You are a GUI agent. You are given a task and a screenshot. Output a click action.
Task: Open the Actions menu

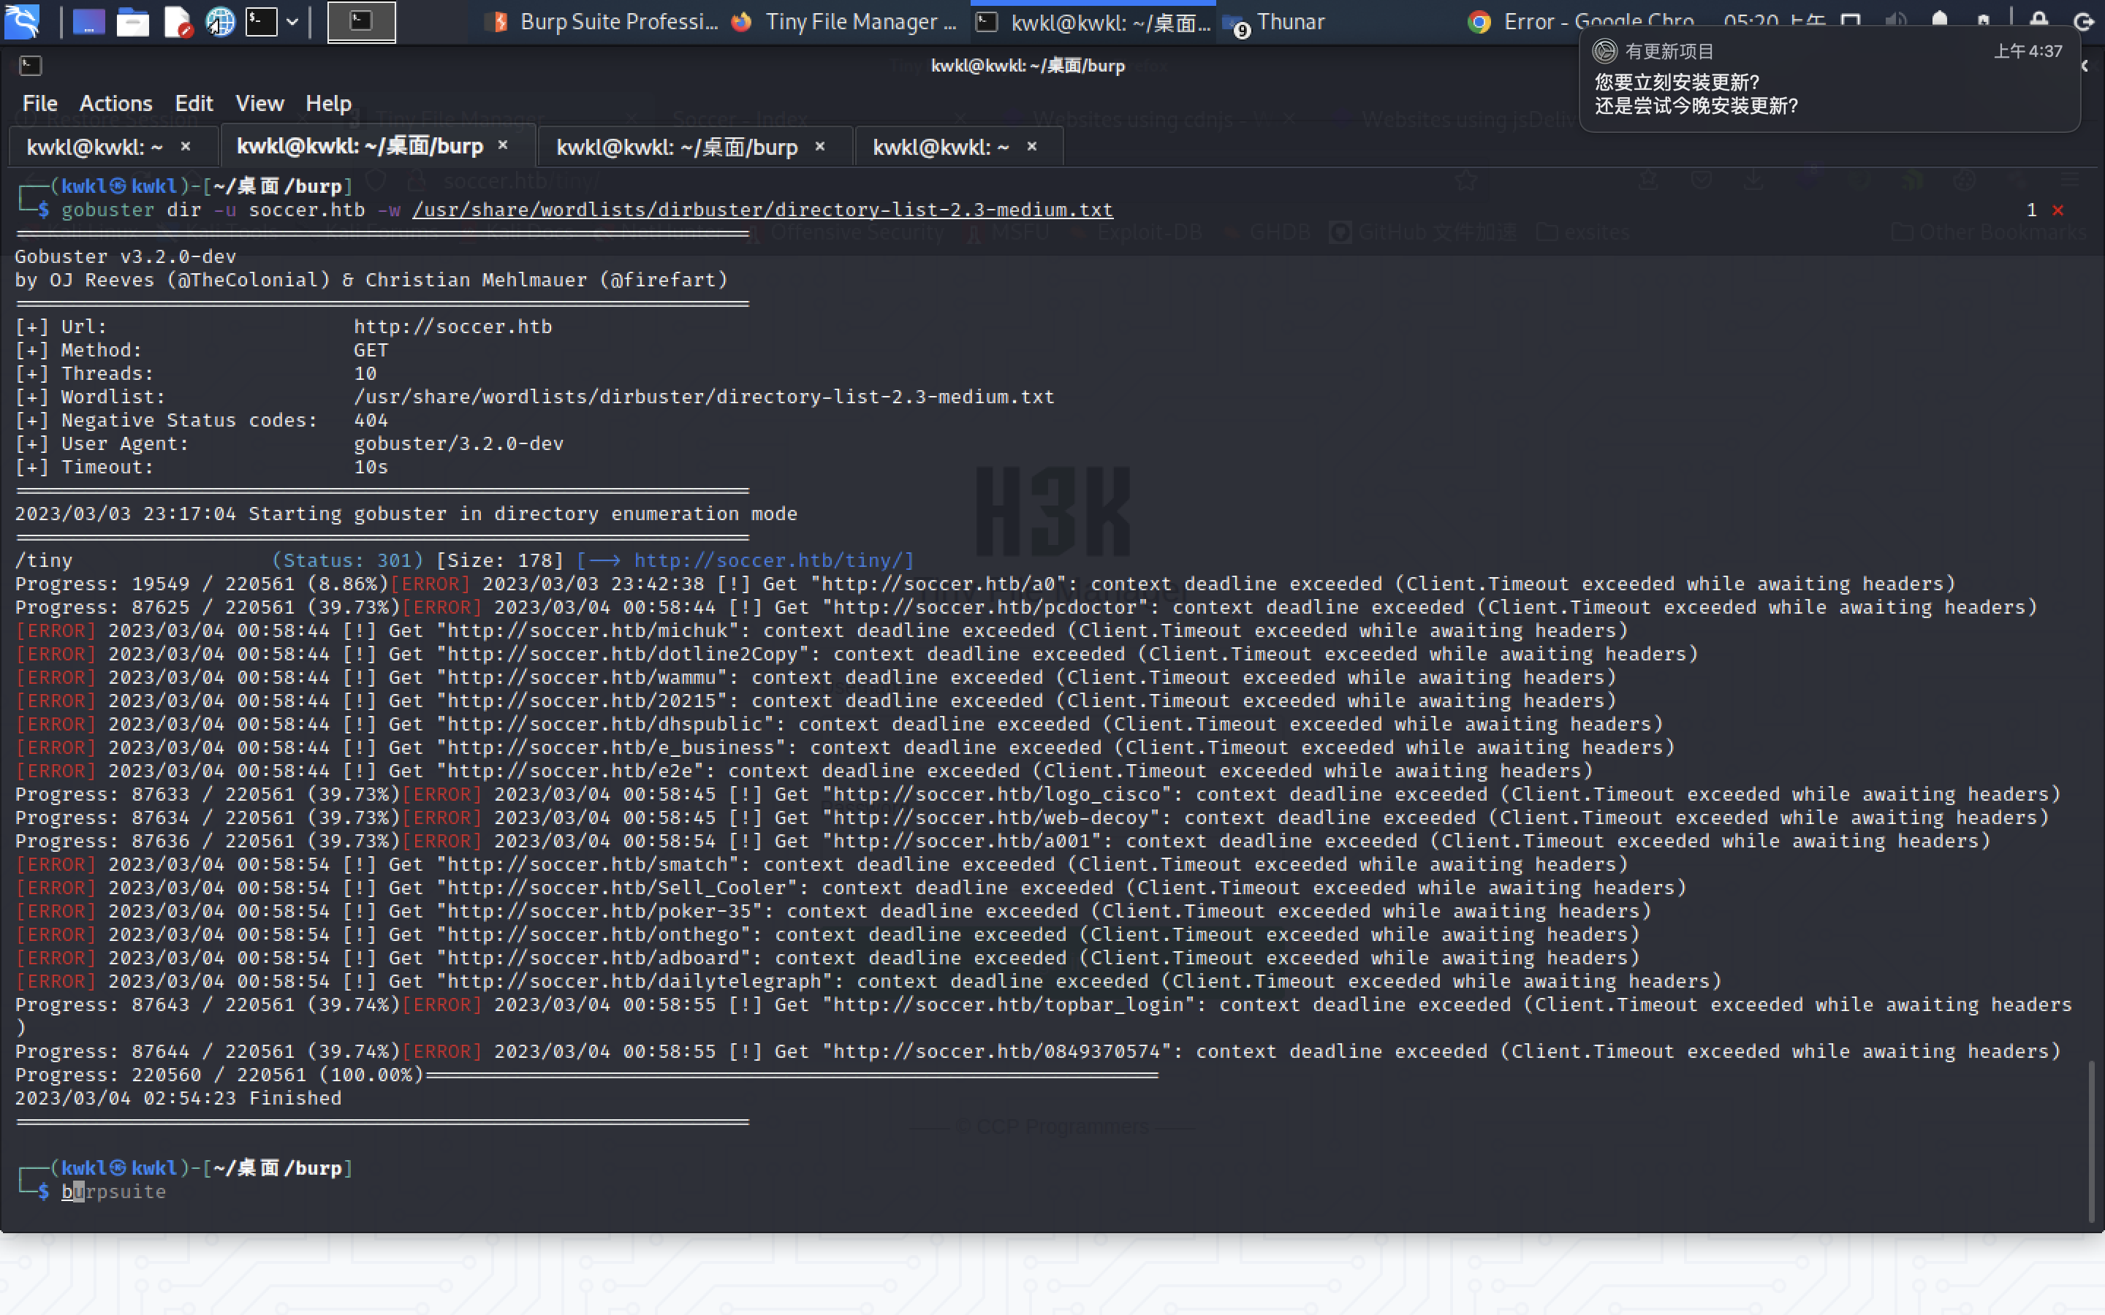(x=115, y=104)
